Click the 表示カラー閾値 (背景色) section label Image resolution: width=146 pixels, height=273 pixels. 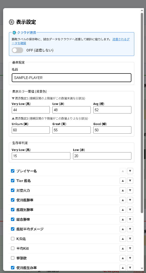(x=29, y=91)
